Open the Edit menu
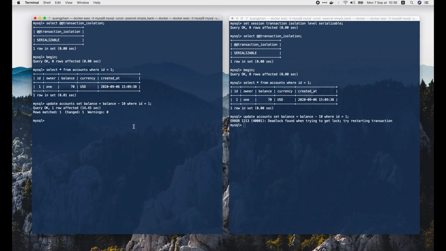This screenshot has height=251, width=446. (x=58, y=3)
